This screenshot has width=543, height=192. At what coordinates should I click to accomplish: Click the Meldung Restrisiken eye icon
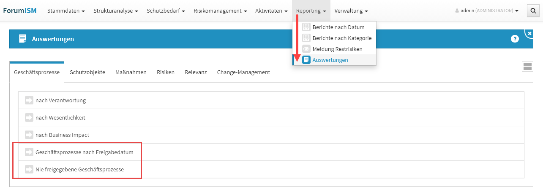point(306,49)
